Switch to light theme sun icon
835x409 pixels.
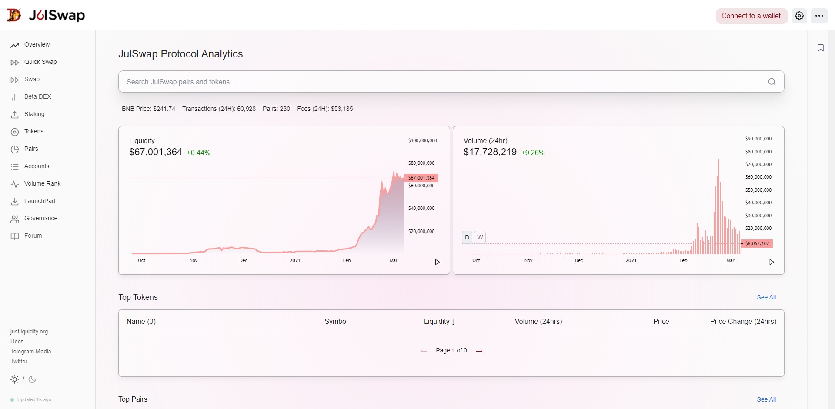(15, 379)
